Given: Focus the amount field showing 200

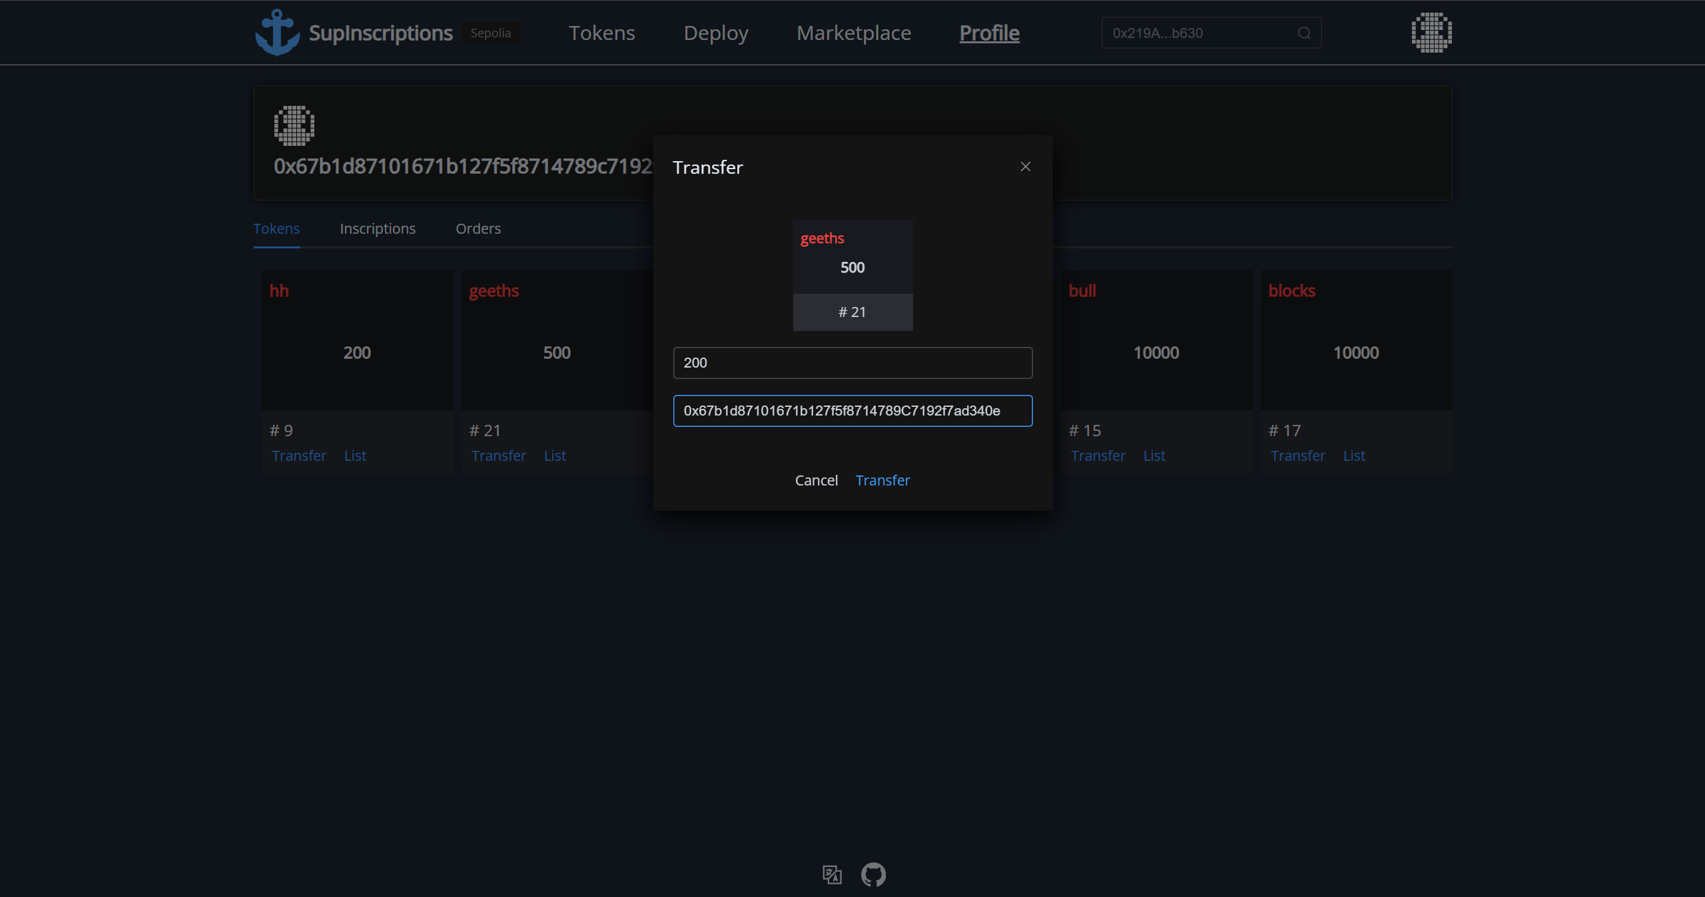Looking at the screenshot, I should point(852,363).
